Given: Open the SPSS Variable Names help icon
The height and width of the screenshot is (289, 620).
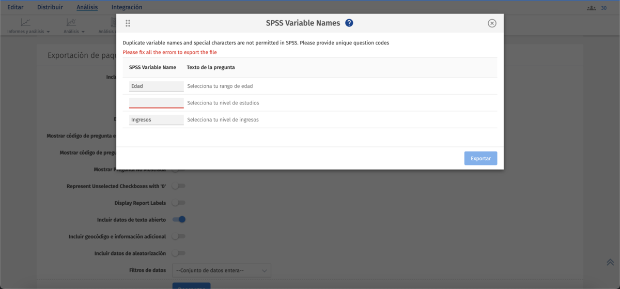Looking at the screenshot, I should click(x=349, y=23).
